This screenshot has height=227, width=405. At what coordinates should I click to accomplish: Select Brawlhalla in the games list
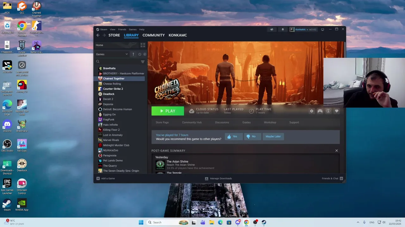[x=120, y=68]
